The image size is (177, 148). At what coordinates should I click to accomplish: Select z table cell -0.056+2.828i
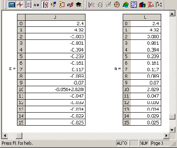[55, 89]
